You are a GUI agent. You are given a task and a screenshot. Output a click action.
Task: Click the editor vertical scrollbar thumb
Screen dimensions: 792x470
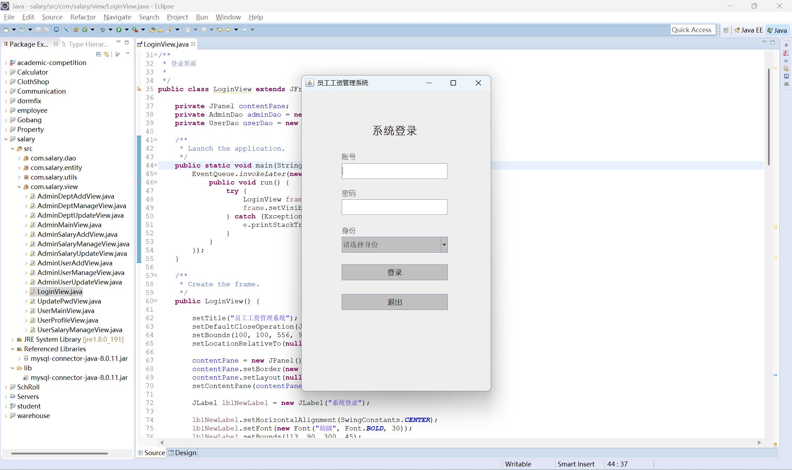click(x=769, y=117)
